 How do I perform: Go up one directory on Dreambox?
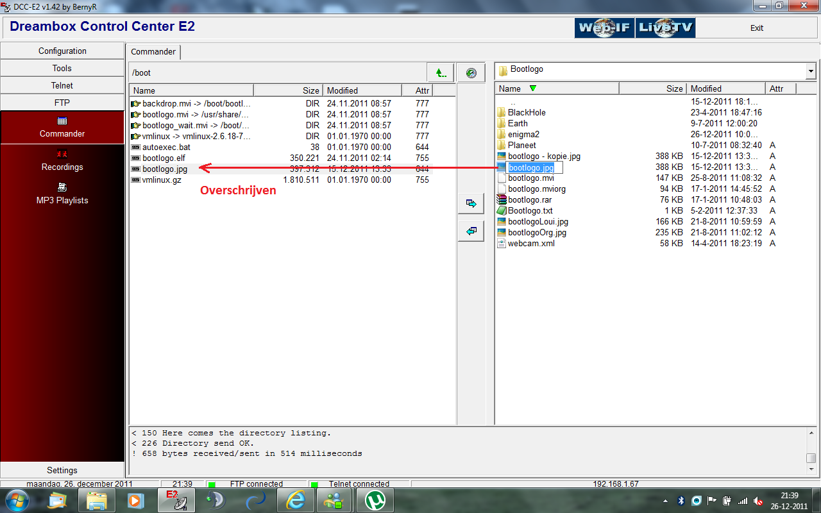441,72
